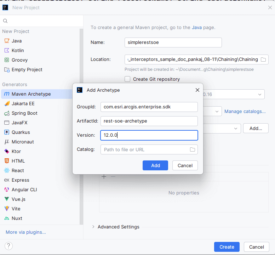Click the Quarkus icon
The height and width of the screenshot is (255, 275).
click(7, 132)
